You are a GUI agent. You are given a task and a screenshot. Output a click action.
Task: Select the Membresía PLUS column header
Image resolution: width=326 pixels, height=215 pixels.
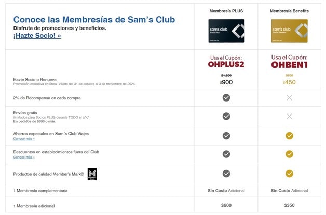click(x=226, y=11)
